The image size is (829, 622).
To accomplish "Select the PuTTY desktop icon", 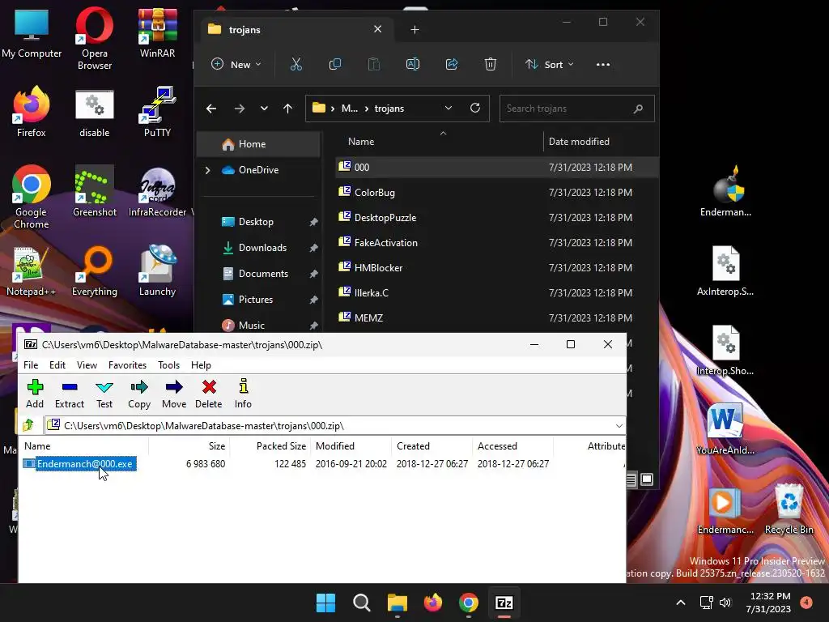I will click(158, 112).
